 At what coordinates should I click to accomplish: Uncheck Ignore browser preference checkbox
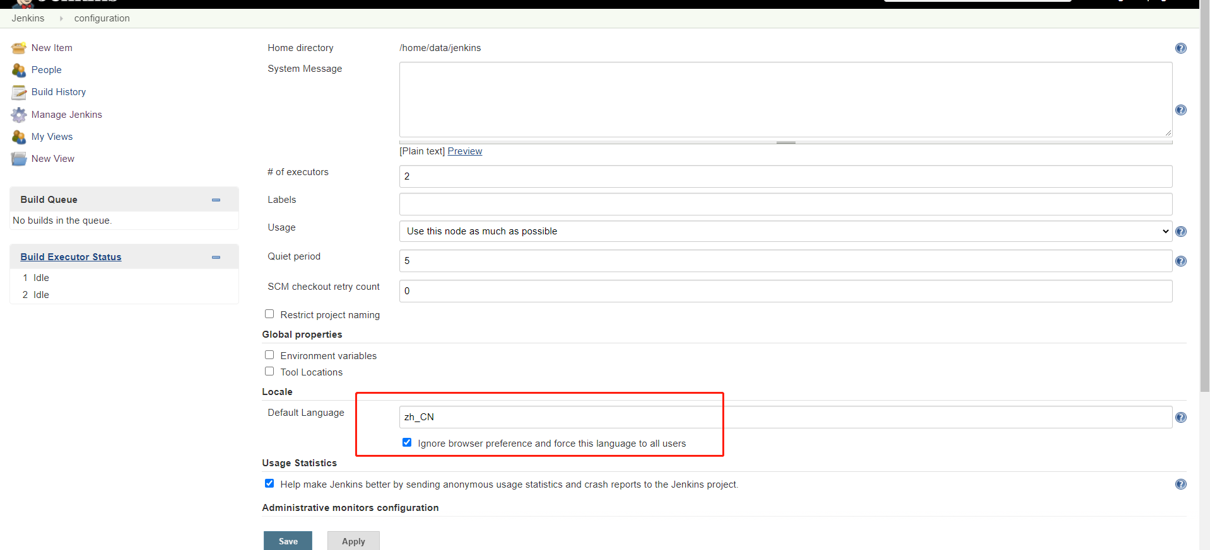click(407, 442)
